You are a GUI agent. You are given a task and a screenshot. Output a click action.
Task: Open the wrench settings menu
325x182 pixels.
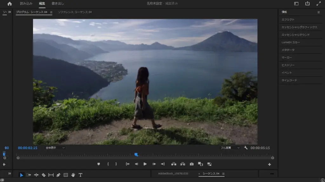point(246,148)
